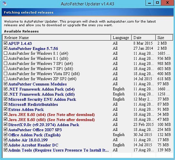Select Java JRE 8.60 (x86) release name

[x=51, y=120]
